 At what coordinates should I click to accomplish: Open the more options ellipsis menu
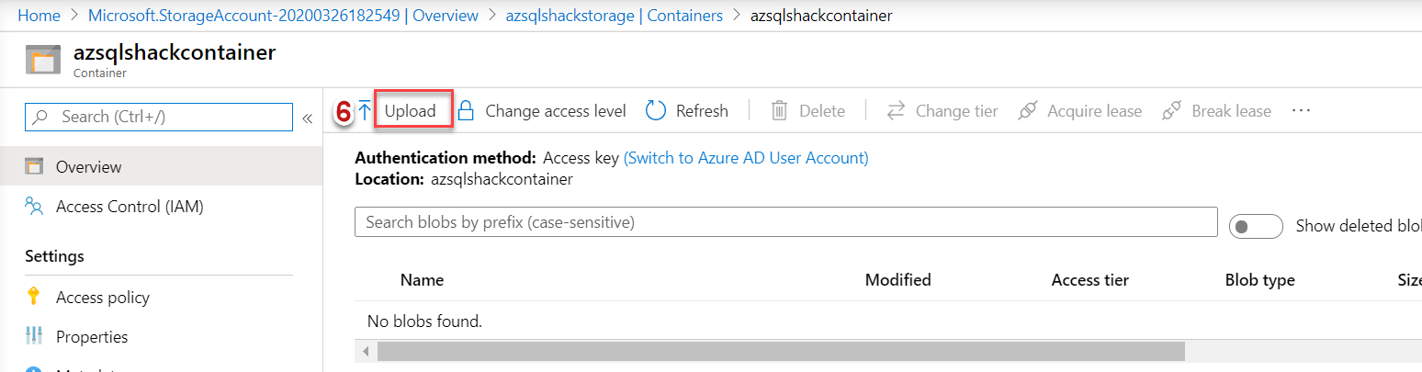tap(1300, 110)
